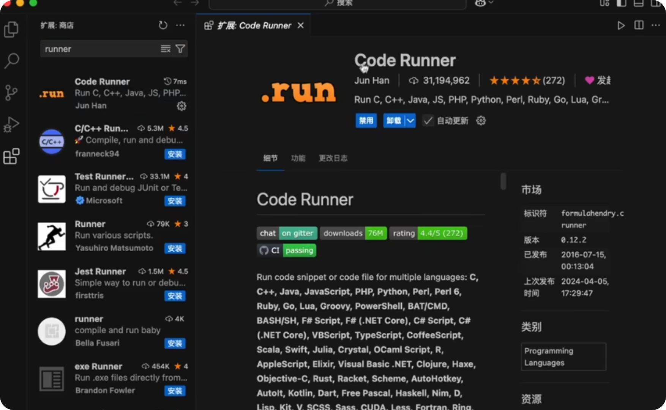
Task: Switch to the 更改日志 changelog tab
Action: point(333,158)
